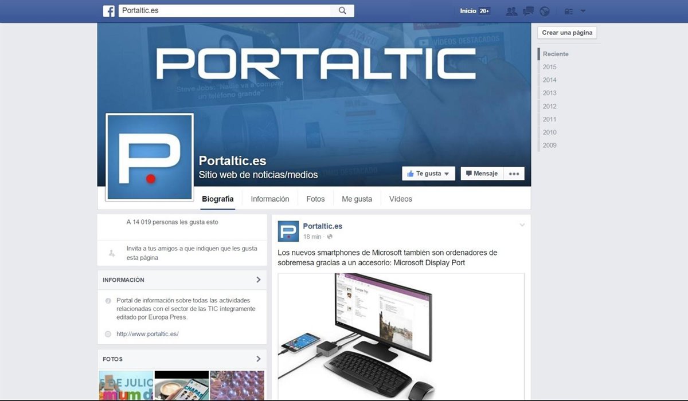Viewport: 688px width, 401px height.
Task: Open the http://www.portaltic.es/ link
Action: 147,334
